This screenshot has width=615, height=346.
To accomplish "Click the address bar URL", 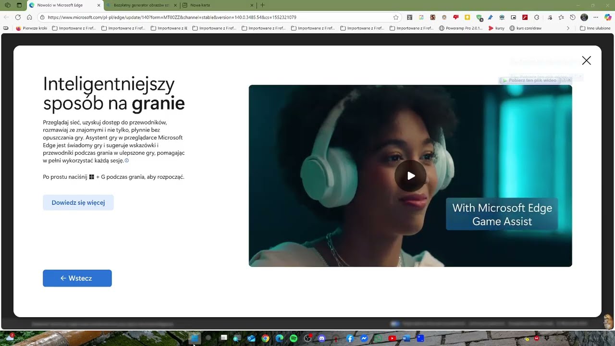I will click(172, 17).
